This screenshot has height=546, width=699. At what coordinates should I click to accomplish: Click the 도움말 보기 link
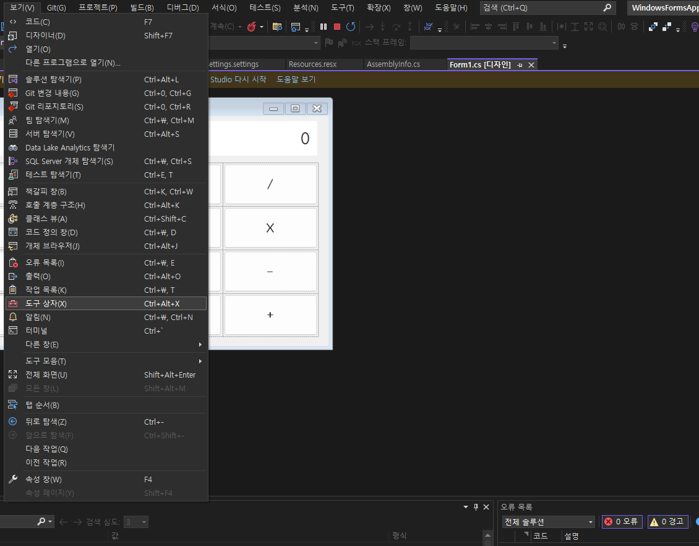(x=296, y=79)
